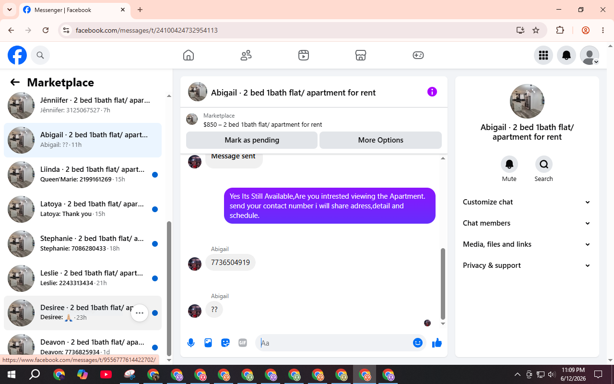Choose a GIF to send
The image size is (614, 384).
tap(243, 343)
